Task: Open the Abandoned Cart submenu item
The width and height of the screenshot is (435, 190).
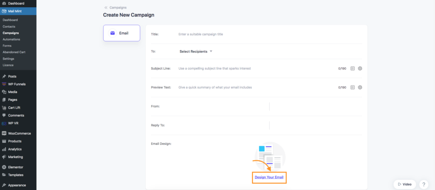Action: click(14, 52)
